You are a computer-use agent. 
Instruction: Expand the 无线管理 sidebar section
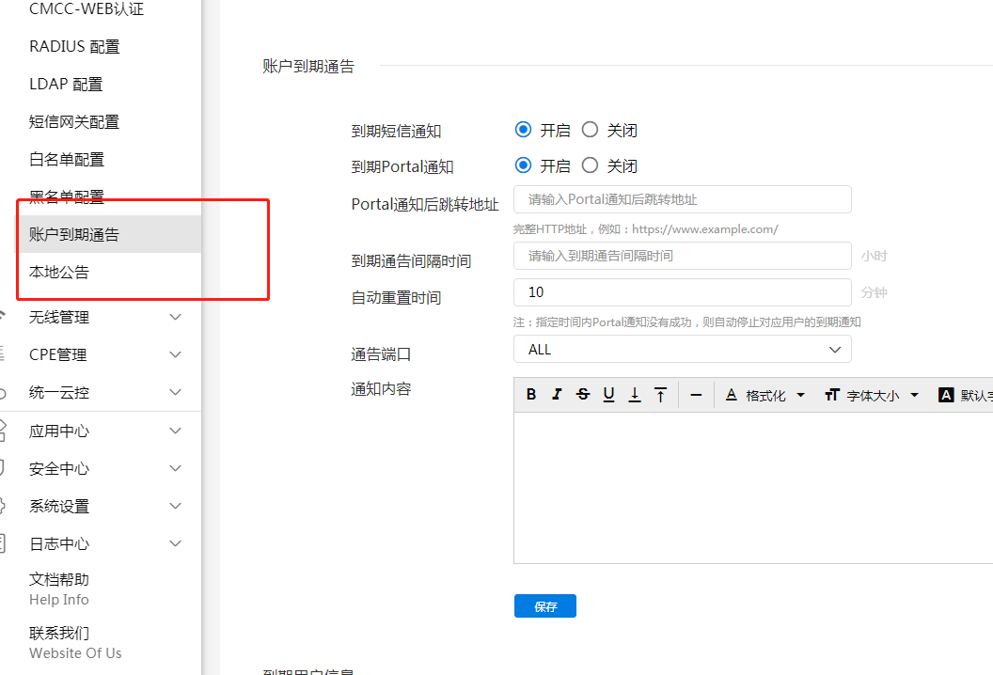102,318
